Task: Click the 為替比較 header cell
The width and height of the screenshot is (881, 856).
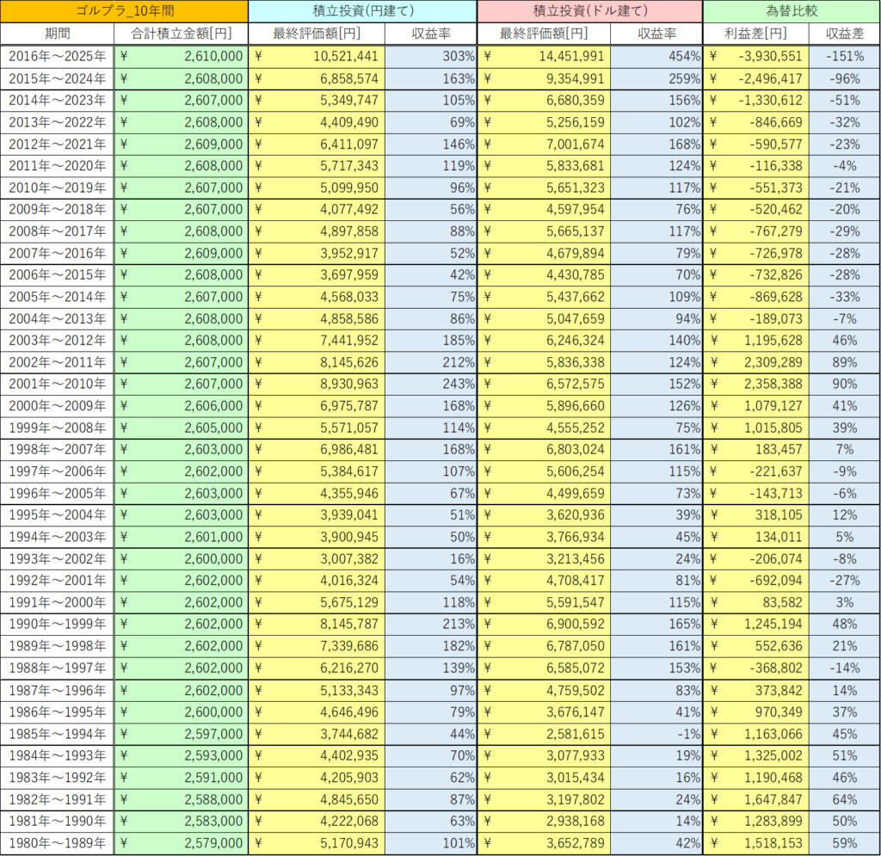Action: point(791,11)
